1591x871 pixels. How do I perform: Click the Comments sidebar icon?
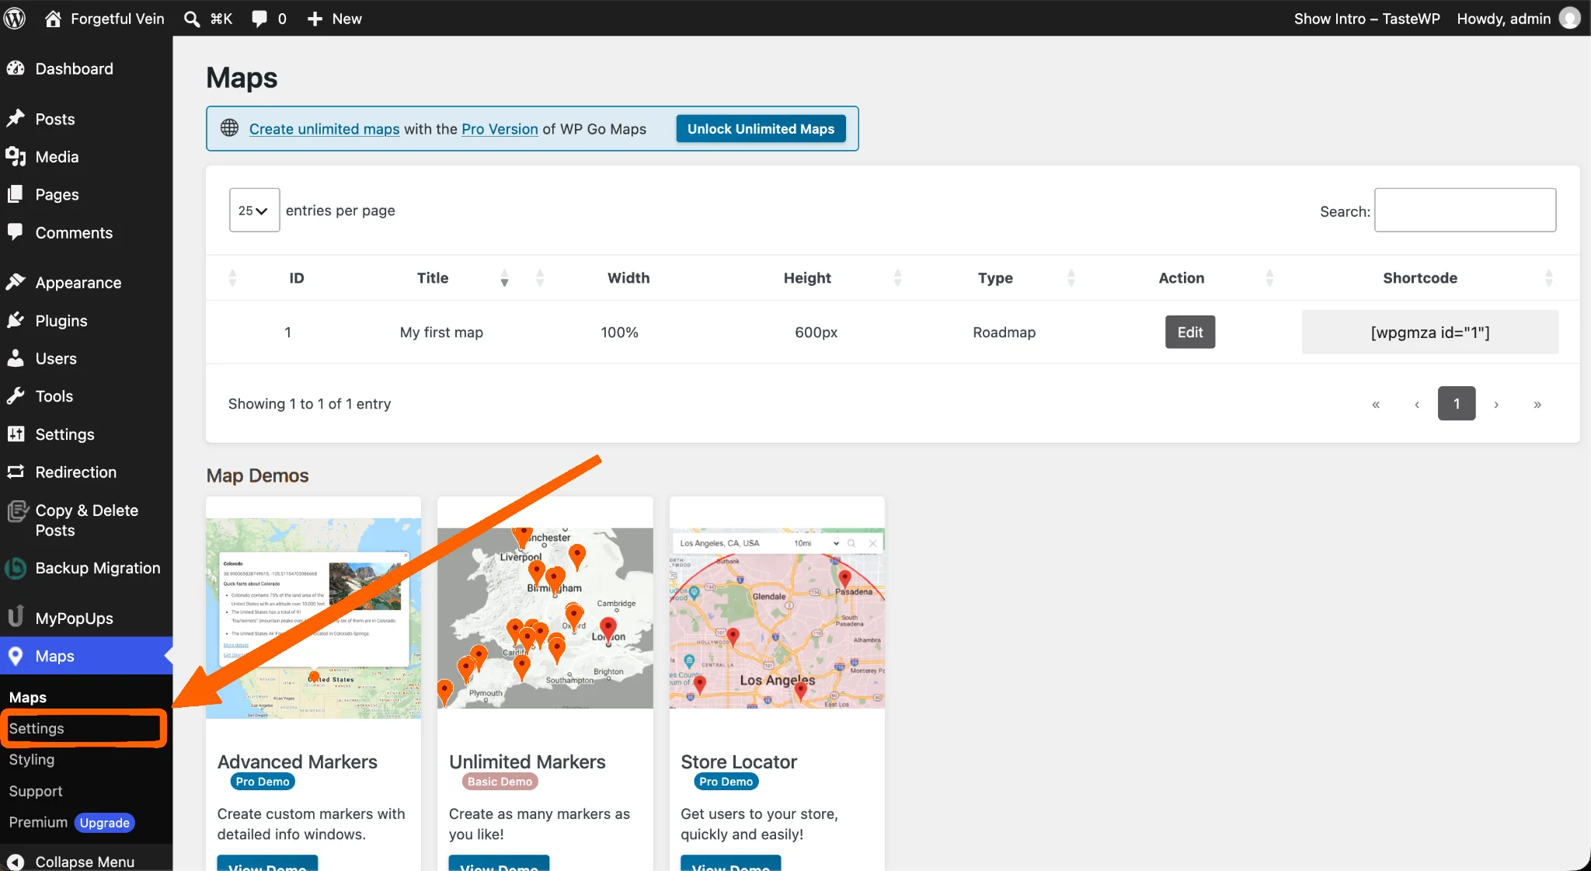tap(16, 232)
